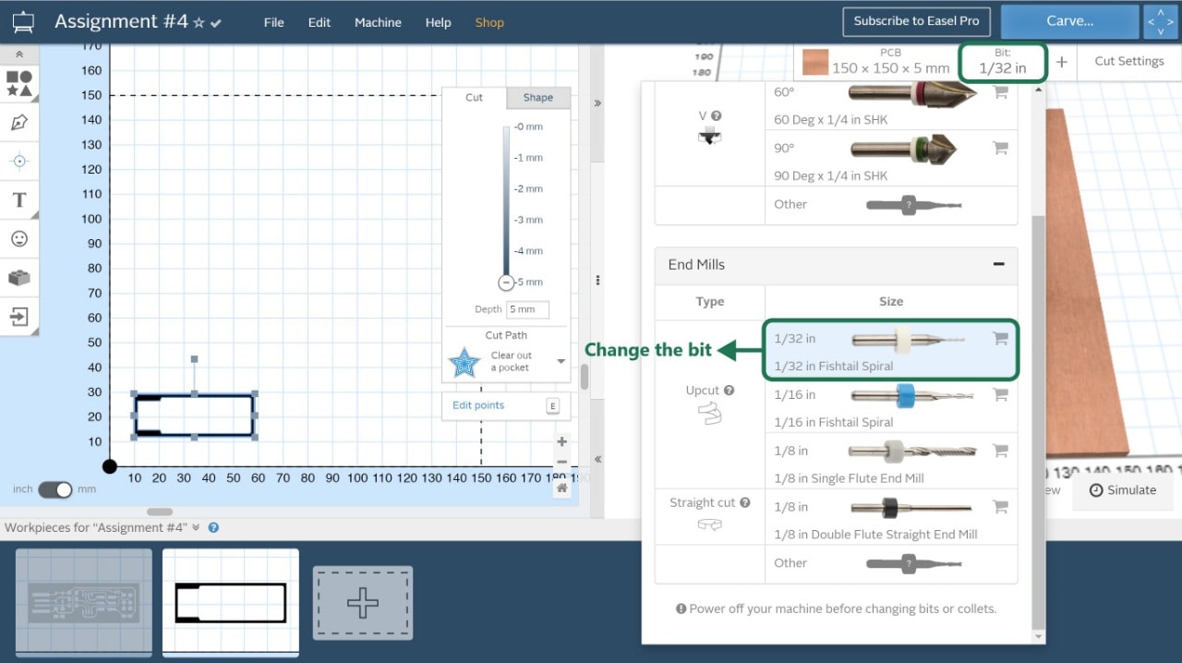Click the PCB copper material swatch
The height and width of the screenshot is (663, 1182).
pyautogui.click(x=815, y=62)
